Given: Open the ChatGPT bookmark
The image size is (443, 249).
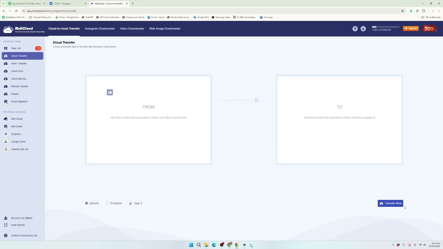Looking at the screenshot, I should tap(87, 17).
